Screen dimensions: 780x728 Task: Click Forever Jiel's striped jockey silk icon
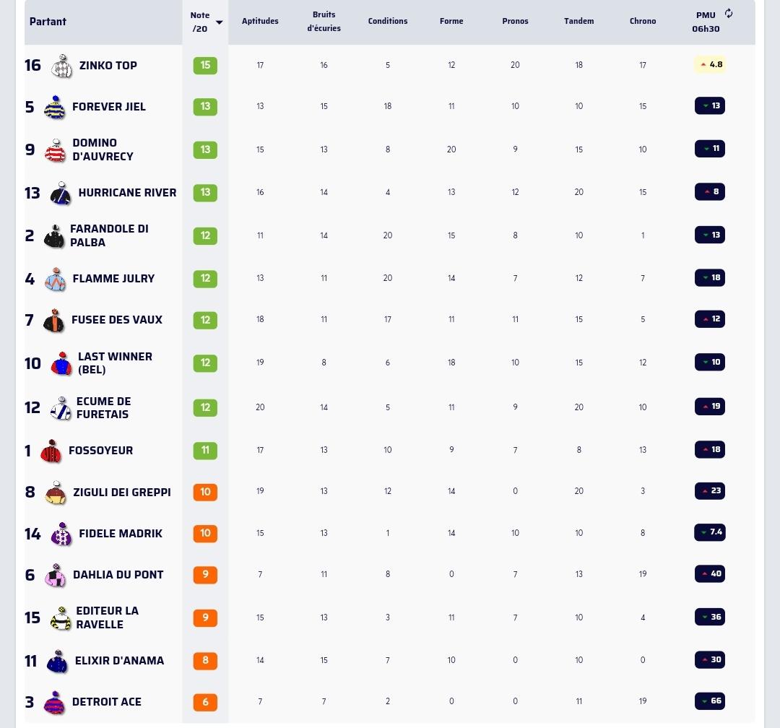55,107
